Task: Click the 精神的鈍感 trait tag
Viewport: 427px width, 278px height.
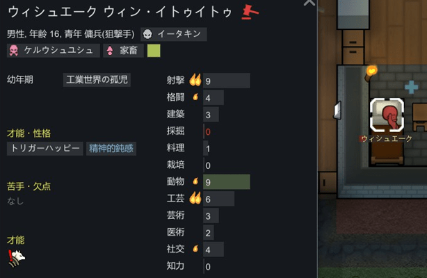Action: [111, 149]
